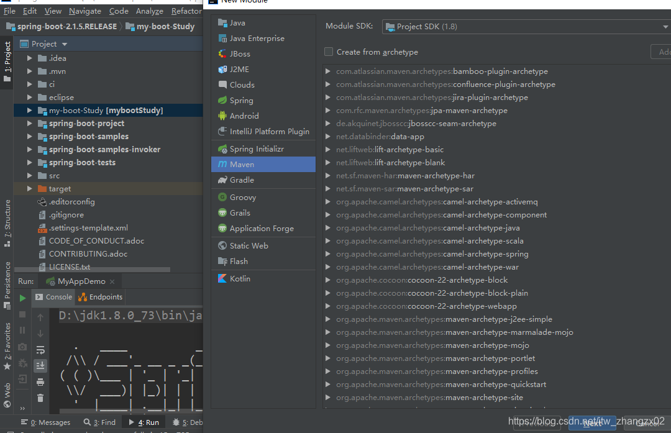Clear console with trash icon

tap(40, 398)
